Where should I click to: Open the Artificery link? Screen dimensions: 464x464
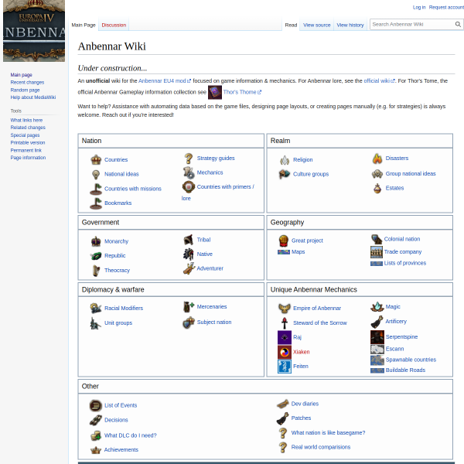[x=396, y=322]
